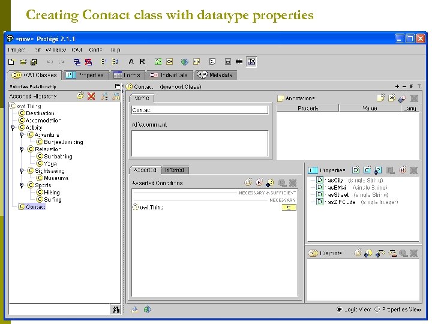This screenshot has width=432, height=324.
Task: Click the search field below class tree
Action: (59, 310)
